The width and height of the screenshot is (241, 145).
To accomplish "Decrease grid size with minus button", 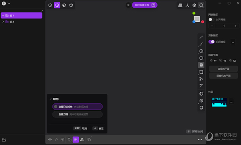I will coord(212,26).
